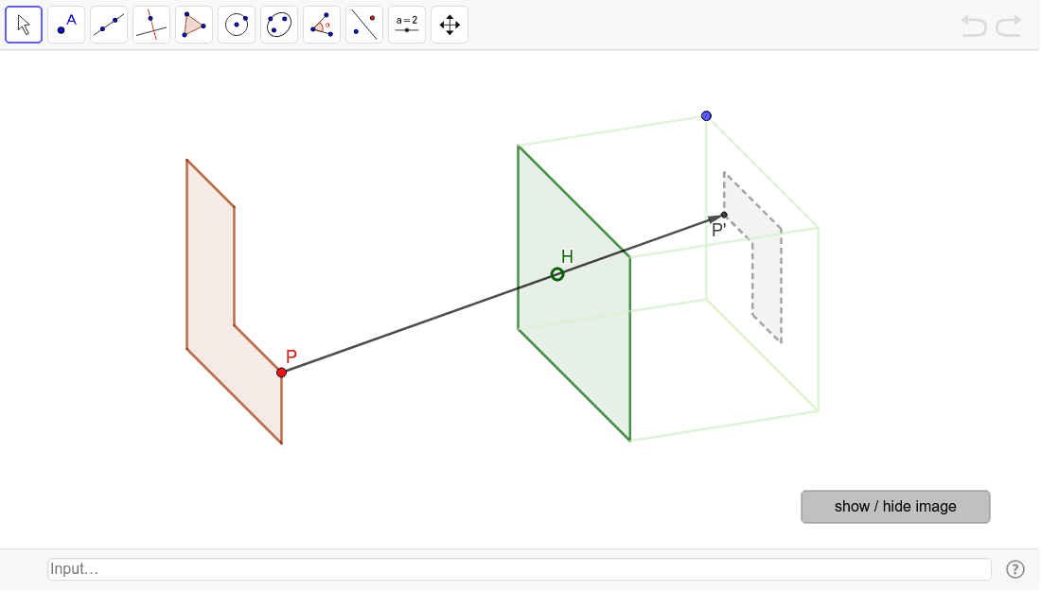
Task: Choose the Slider tool labeled a=2
Action: 406,24
